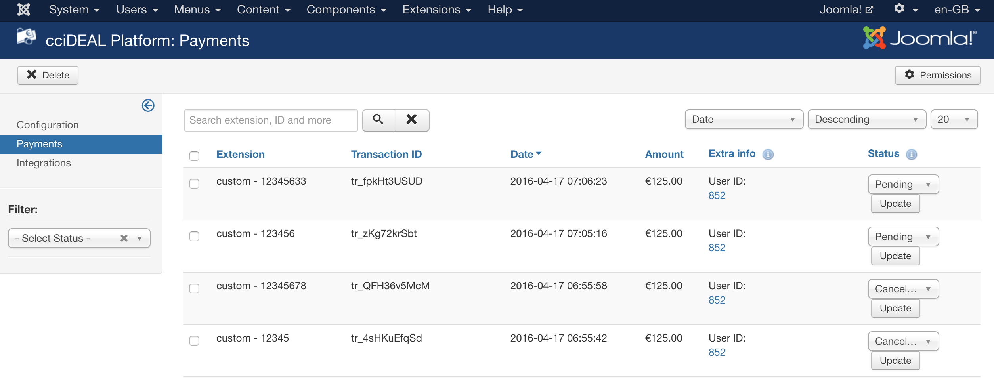Open the Extensions menu
994x378 pixels.
coord(436,9)
